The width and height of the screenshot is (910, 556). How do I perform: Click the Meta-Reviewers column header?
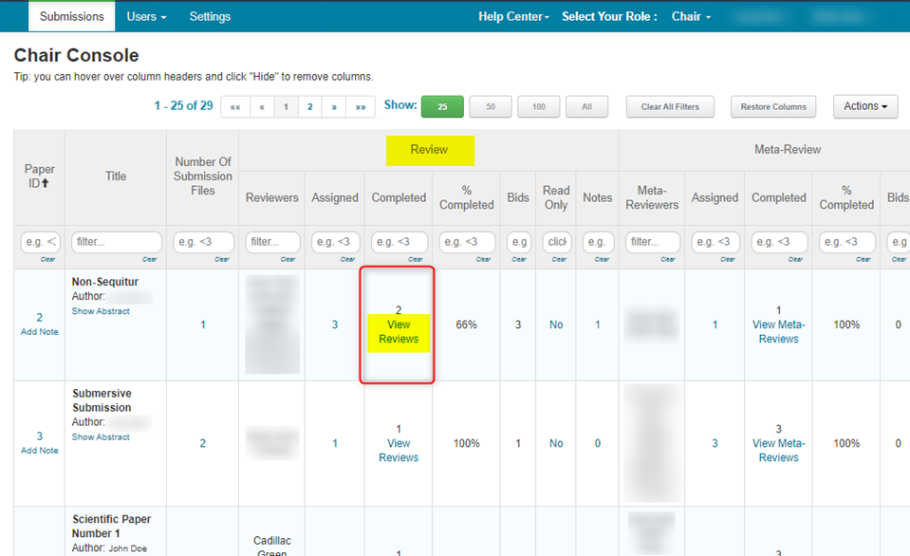coord(652,197)
